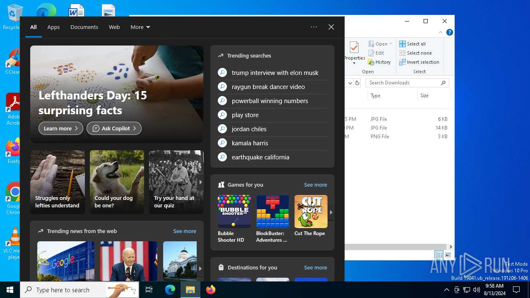Click Invert selection in Explorer ribbon
Screen dimensions: 530x298
(x=419, y=62)
